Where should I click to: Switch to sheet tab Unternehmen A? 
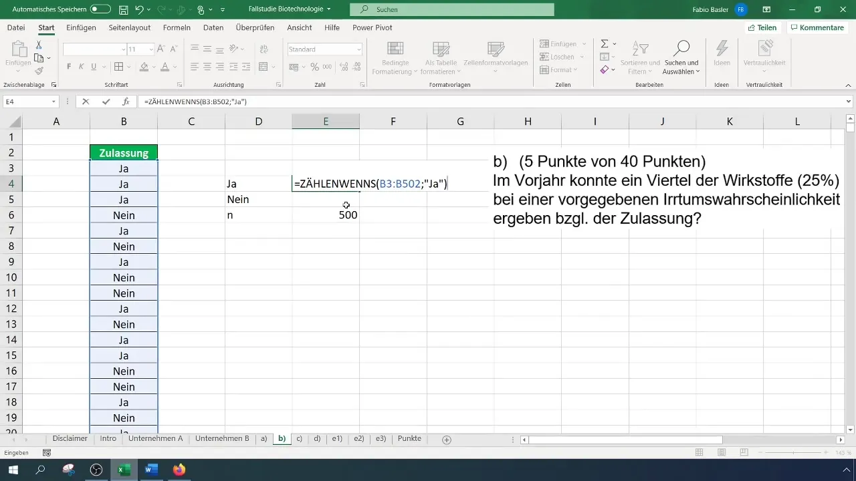[x=156, y=439]
